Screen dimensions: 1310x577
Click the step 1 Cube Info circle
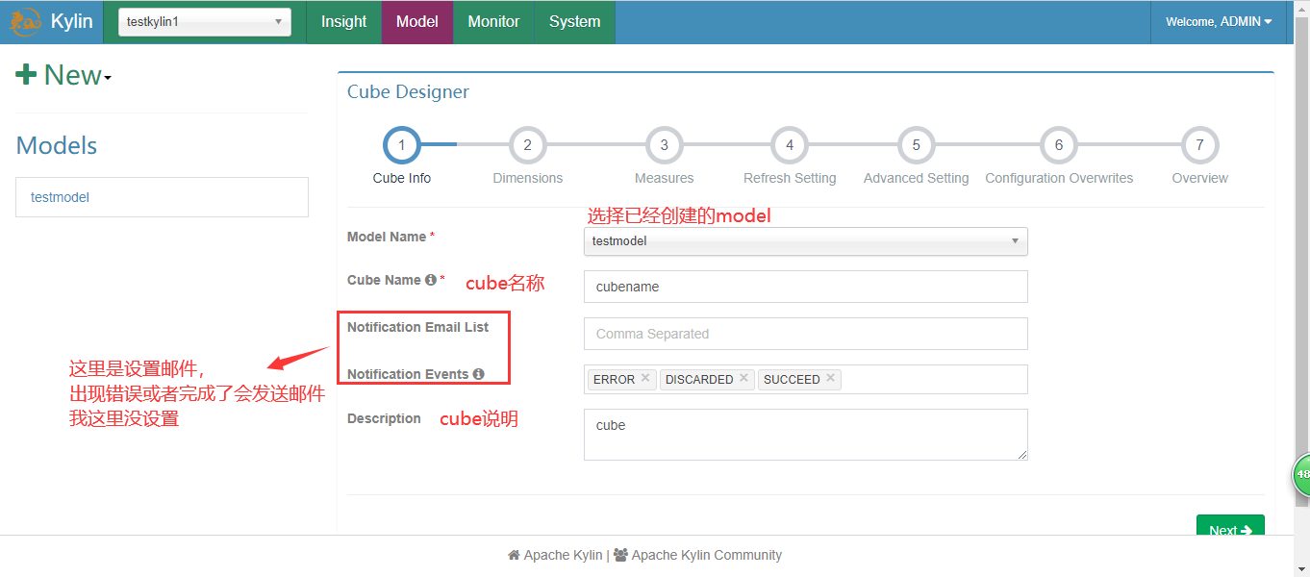click(x=401, y=145)
